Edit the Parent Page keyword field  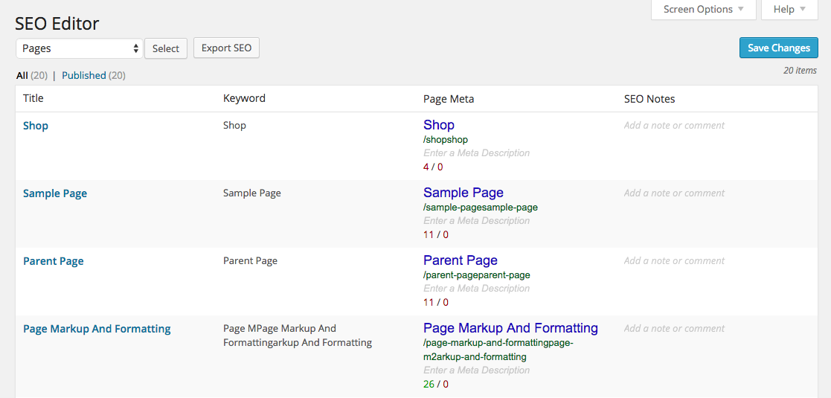[250, 261]
